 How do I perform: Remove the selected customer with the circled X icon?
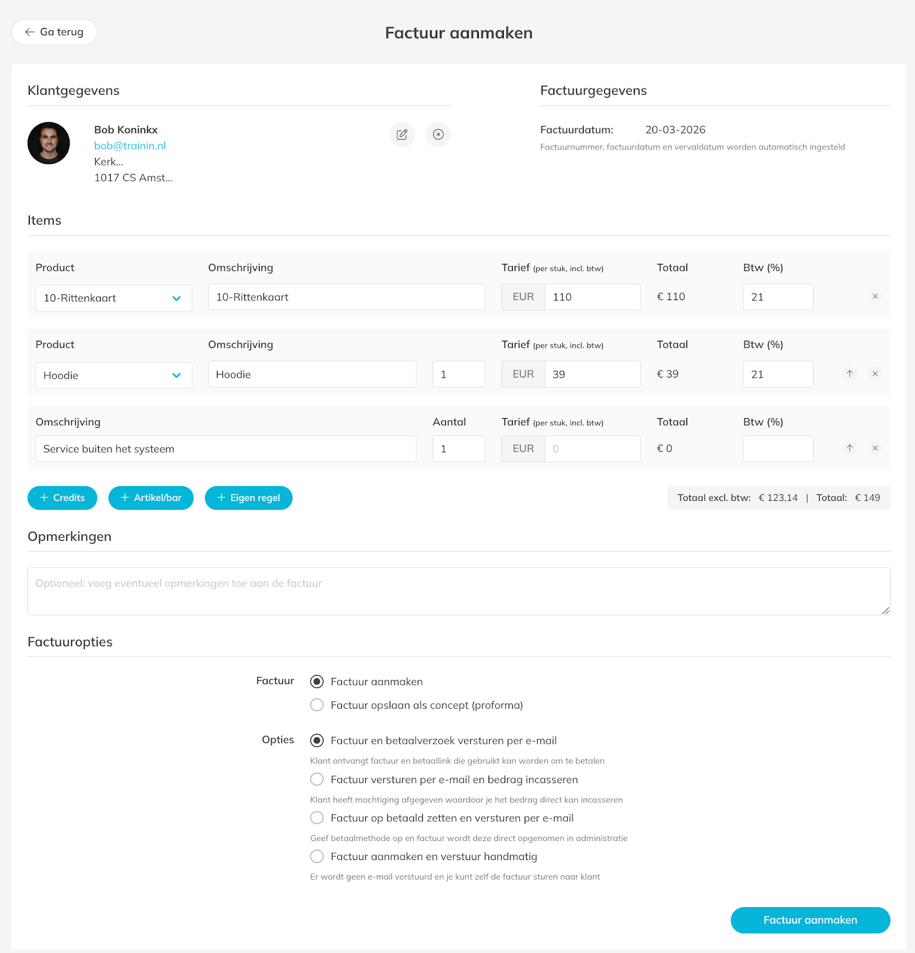(438, 135)
